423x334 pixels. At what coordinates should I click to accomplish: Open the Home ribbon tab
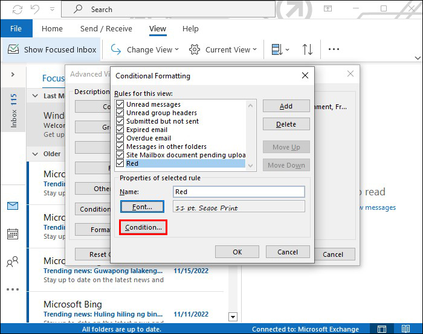pyautogui.click(x=52, y=28)
